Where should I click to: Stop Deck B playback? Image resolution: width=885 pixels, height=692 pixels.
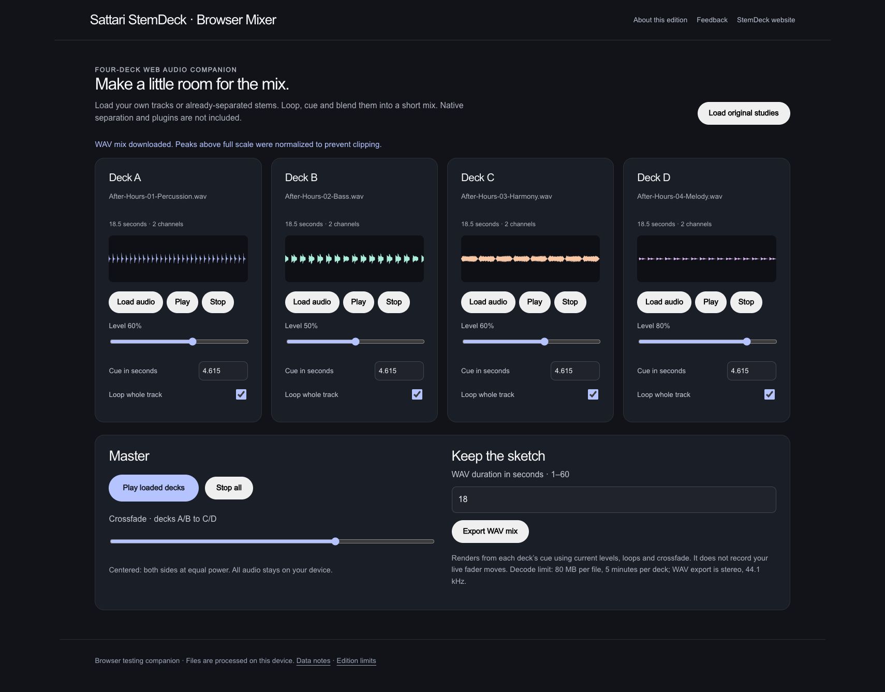click(x=394, y=302)
